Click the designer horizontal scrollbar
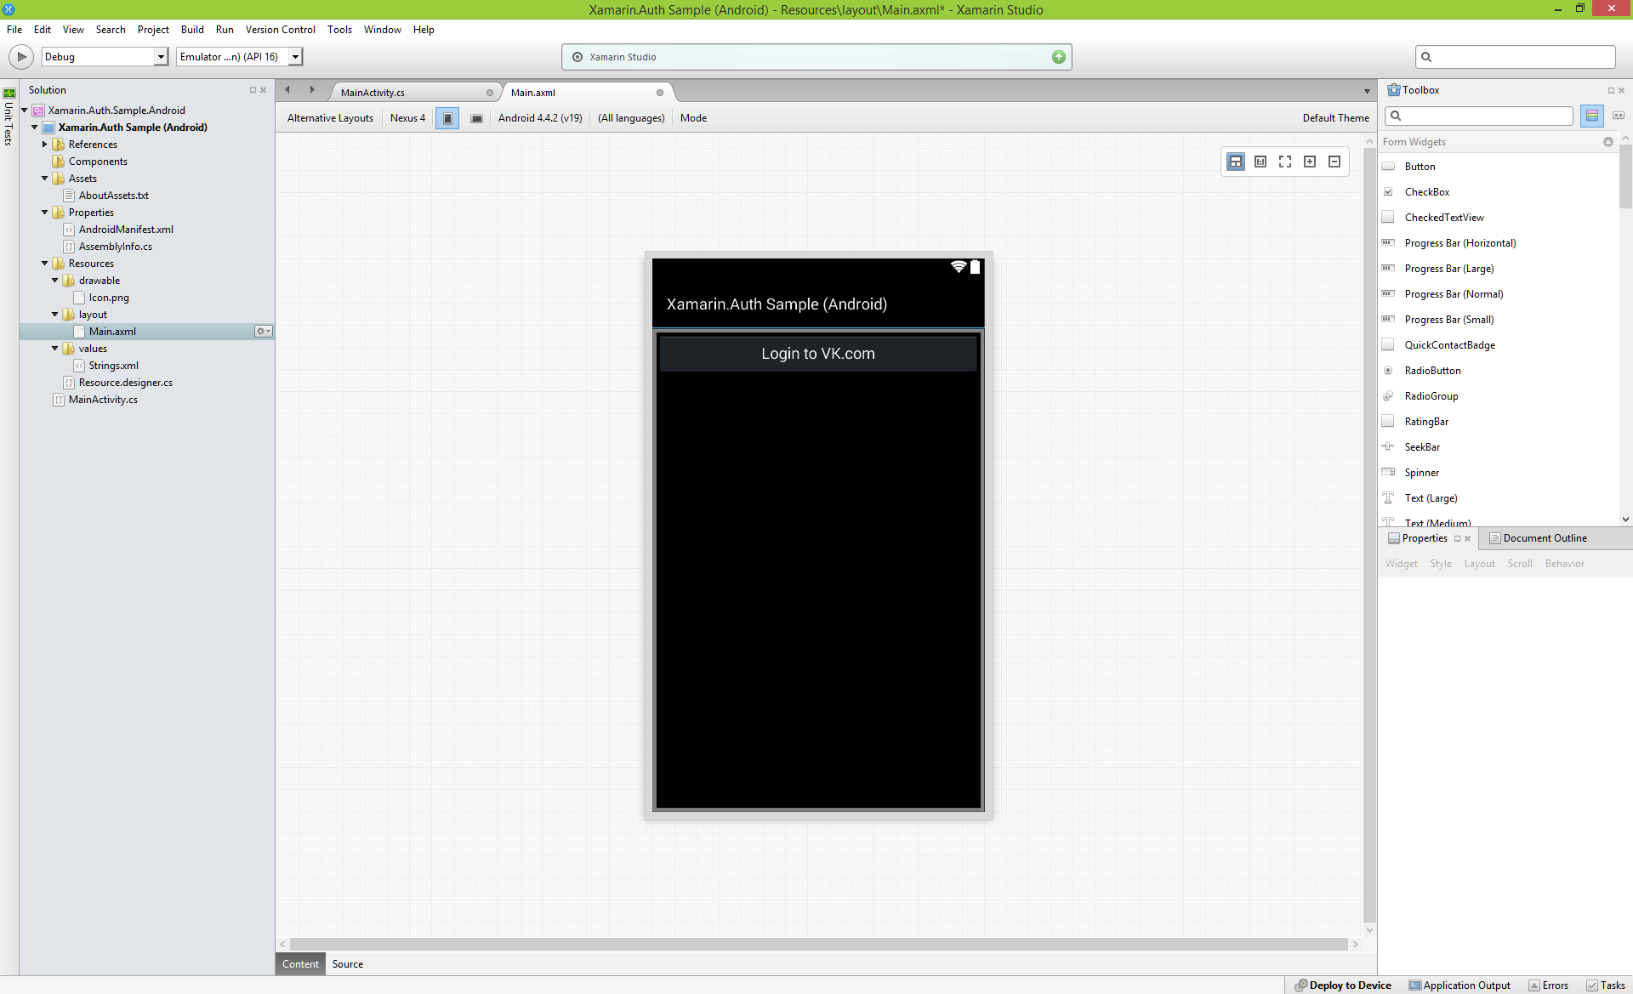The height and width of the screenshot is (994, 1633). [817, 945]
